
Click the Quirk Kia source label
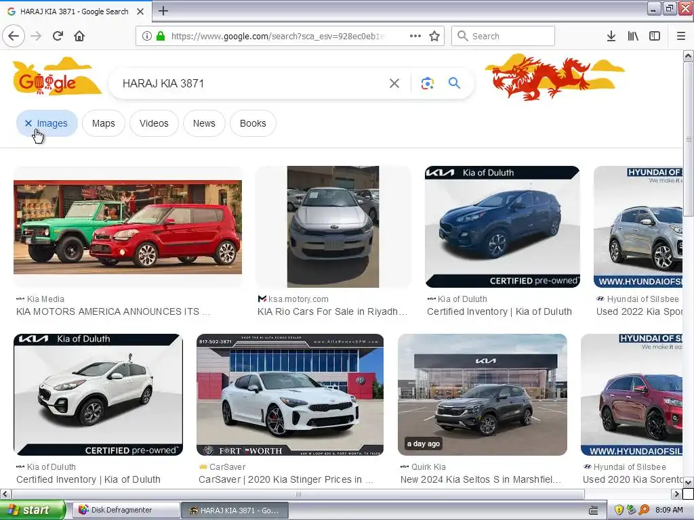point(428,467)
